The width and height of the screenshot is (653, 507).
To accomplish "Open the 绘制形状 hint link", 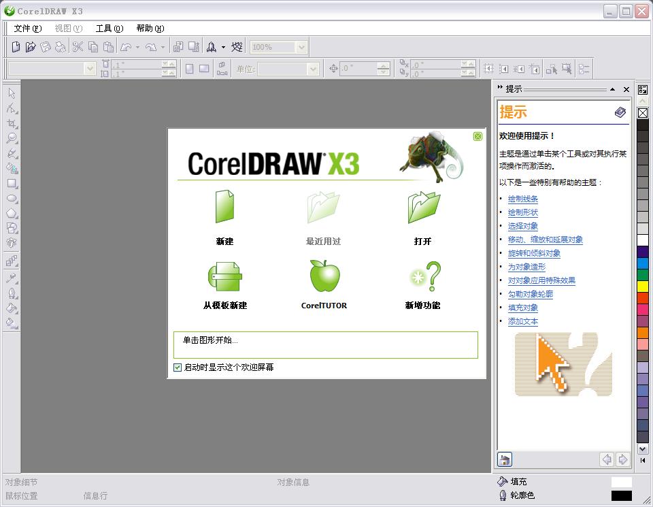I will [x=522, y=212].
